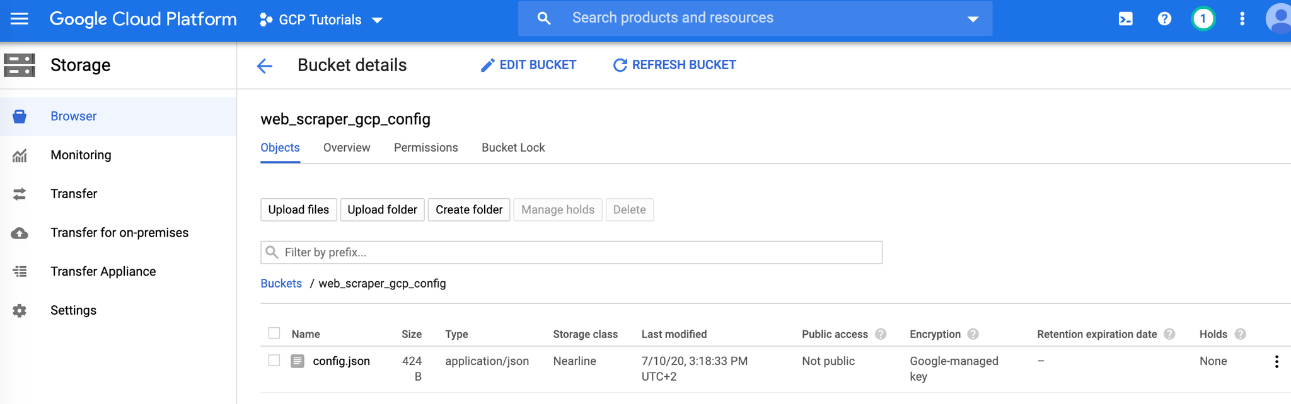
Task: Click EDIT BUCKET text link
Action: [x=538, y=65]
